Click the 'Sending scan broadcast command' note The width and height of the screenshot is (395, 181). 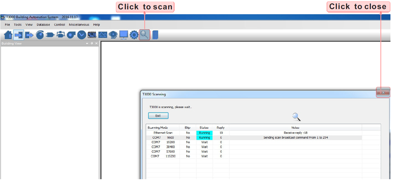click(295, 138)
